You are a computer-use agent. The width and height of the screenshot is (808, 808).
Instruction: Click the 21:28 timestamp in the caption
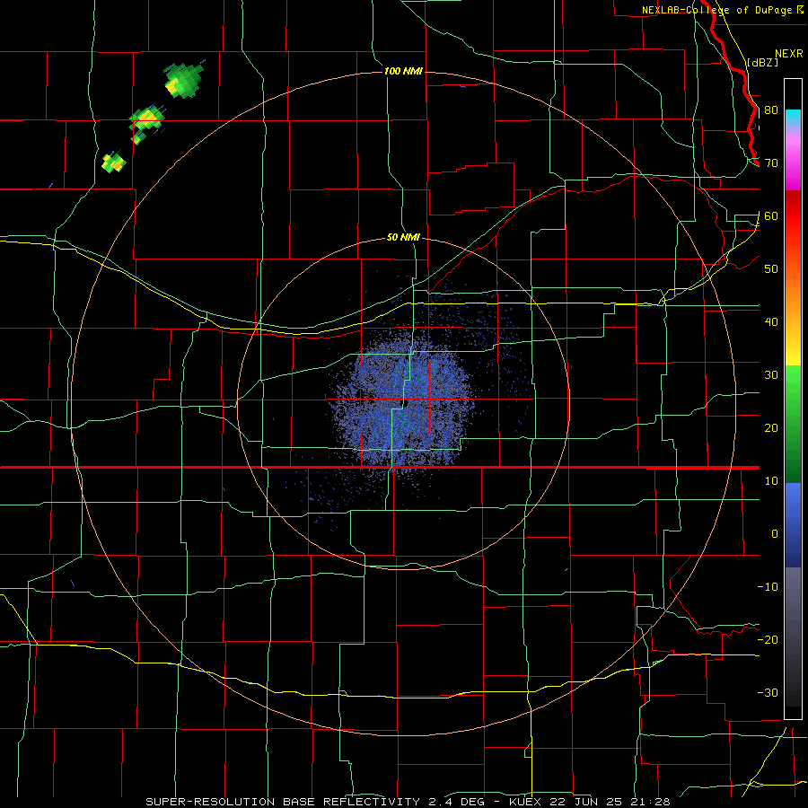(650, 802)
